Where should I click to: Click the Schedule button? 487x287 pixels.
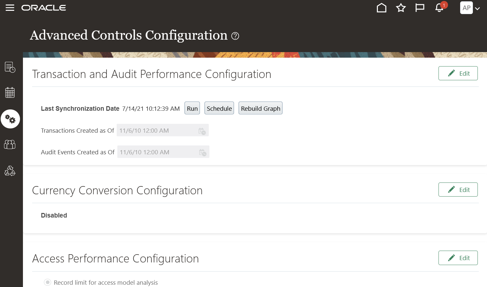219,108
